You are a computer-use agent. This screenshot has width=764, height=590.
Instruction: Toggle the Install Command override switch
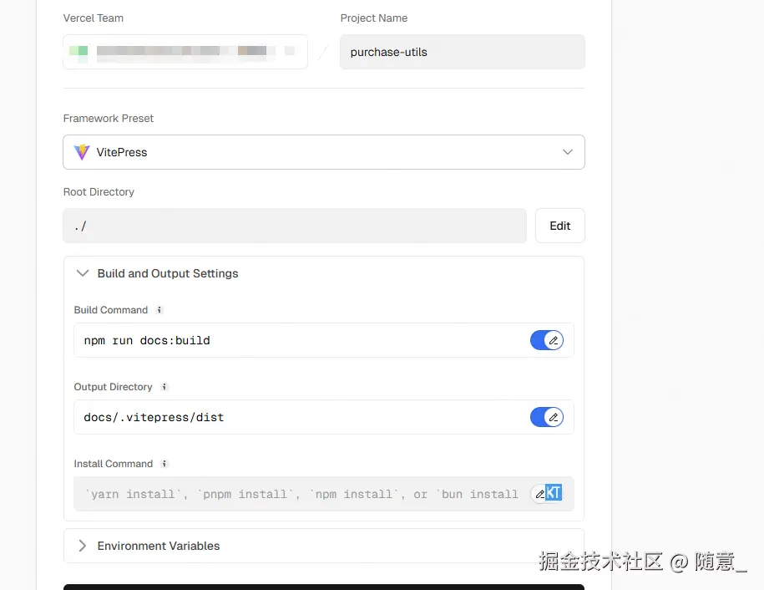click(x=547, y=494)
